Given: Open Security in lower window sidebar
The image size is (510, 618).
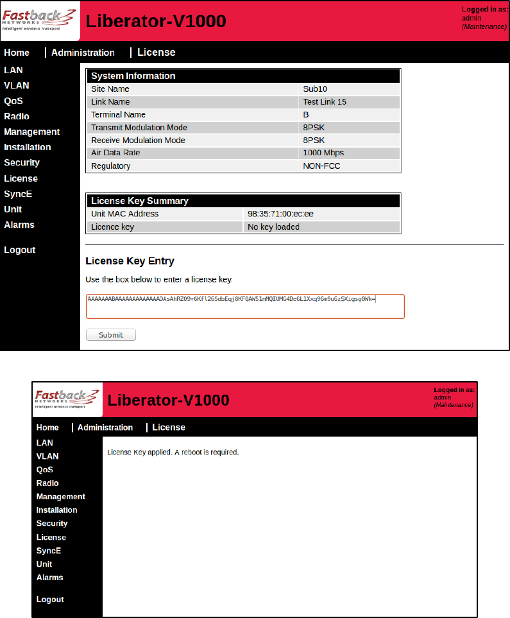Looking at the screenshot, I should pos(52,524).
